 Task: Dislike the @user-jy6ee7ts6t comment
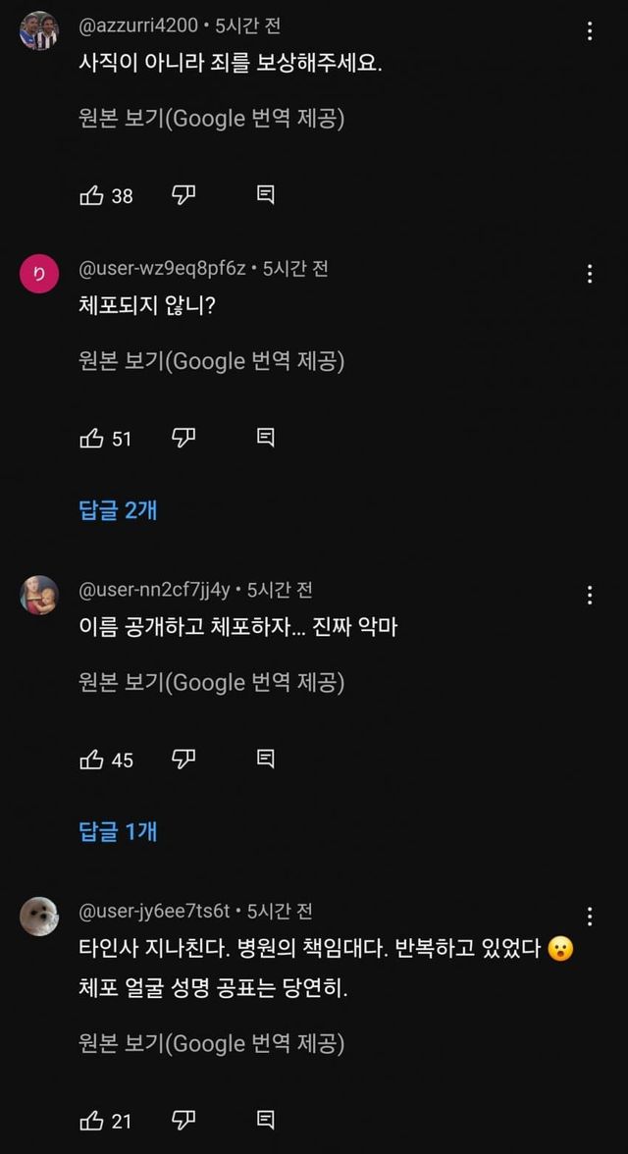pos(183,1120)
